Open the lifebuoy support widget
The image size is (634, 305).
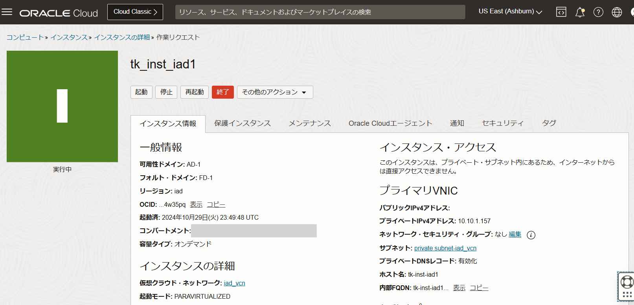pos(627,282)
